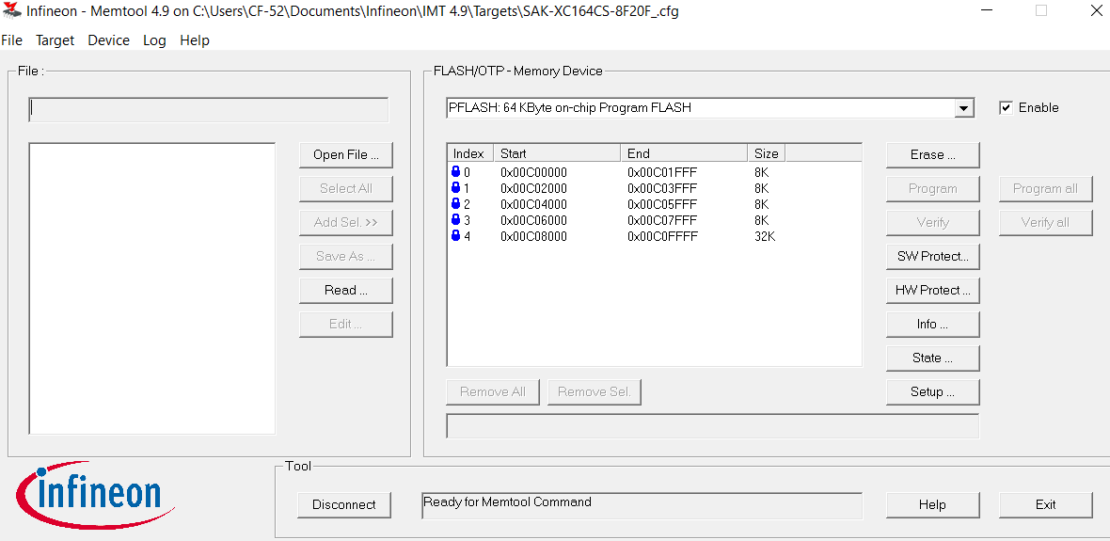Screen dimensions: 1110x541
Task: Open HW Protect settings
Action: (x=932, y=291)
